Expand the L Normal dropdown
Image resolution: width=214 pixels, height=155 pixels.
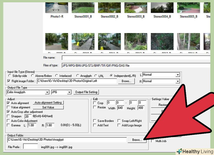(x=178, y=75)
